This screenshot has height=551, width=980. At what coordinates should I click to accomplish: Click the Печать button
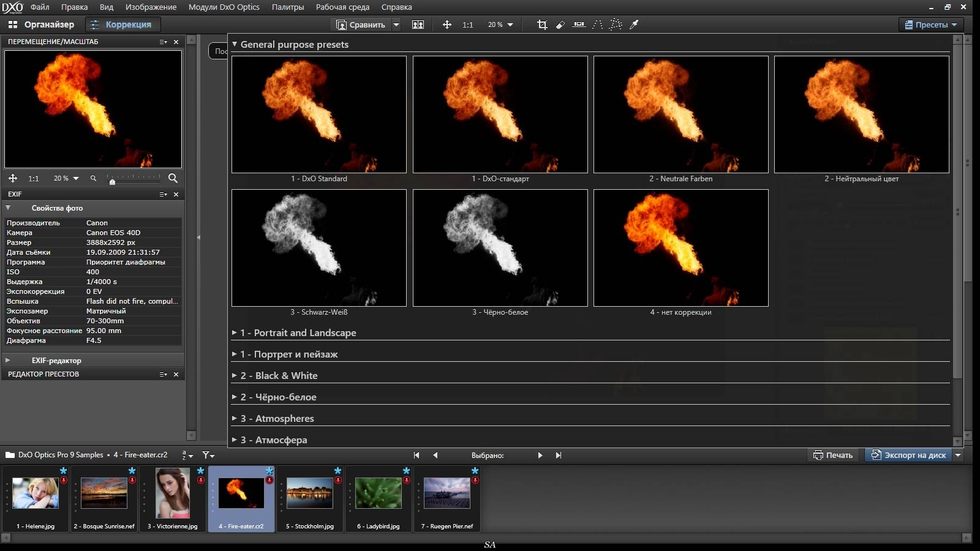832,455
